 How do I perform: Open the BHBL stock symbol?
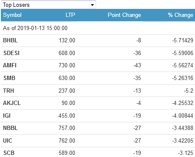pyautogui.click(x=10, y=41)
